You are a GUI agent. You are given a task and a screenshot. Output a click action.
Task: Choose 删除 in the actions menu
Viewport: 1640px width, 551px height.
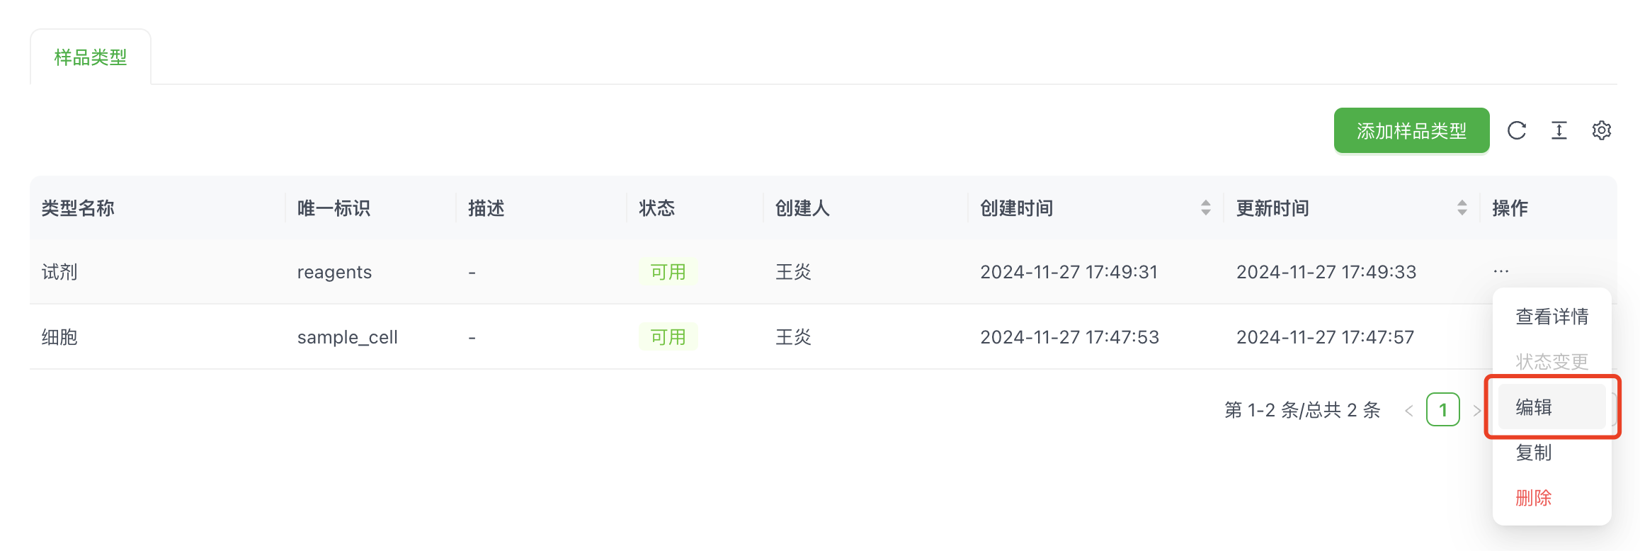pyautogui.click(x=1534, y=498)
